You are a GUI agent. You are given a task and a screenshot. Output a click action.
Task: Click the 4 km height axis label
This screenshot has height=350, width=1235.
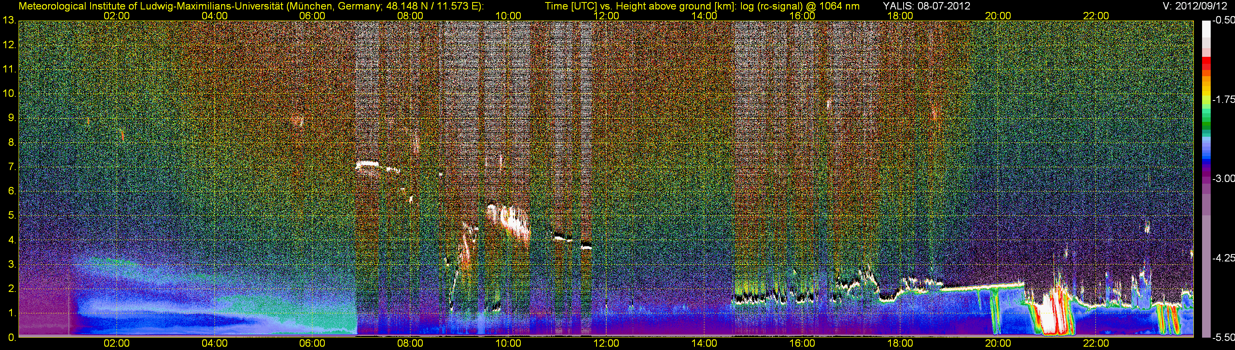12,240
